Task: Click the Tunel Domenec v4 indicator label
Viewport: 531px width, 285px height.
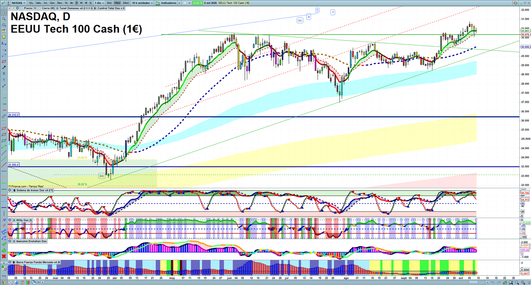Action: click(x=76, y=8)
